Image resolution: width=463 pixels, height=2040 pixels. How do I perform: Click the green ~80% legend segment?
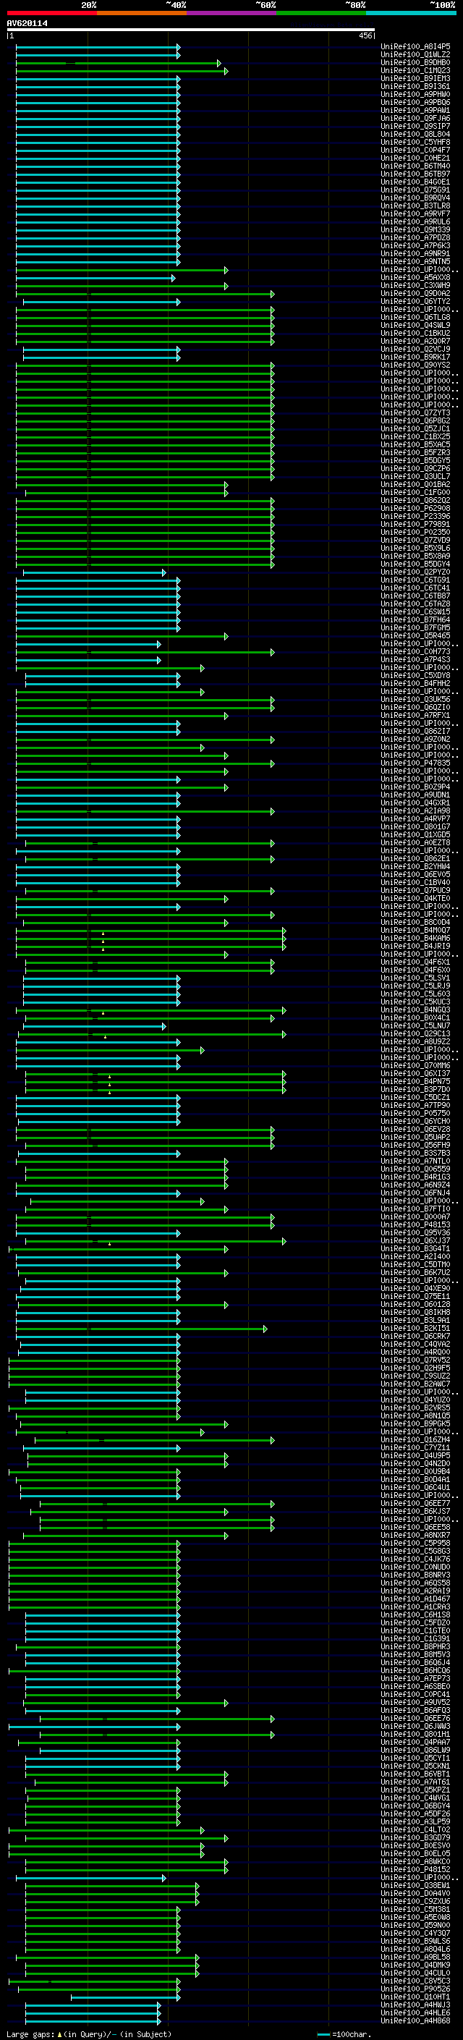coord(321,14)
